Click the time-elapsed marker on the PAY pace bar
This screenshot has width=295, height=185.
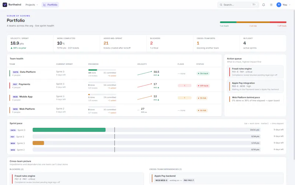[x=115, y=136]
